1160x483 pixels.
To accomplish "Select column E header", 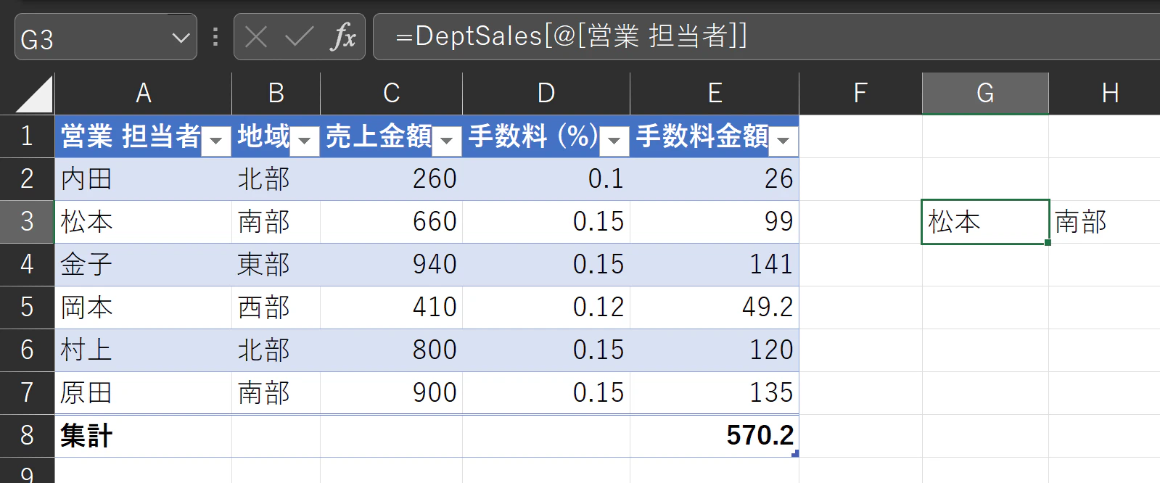I will point(715,94).
